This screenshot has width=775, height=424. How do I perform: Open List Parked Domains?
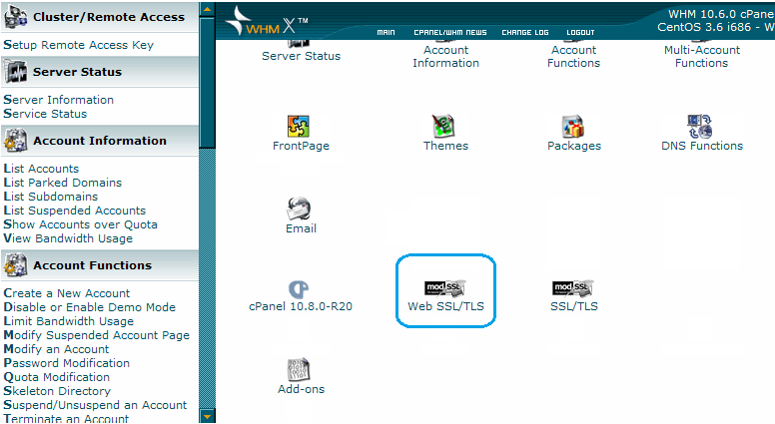(62, 183)
